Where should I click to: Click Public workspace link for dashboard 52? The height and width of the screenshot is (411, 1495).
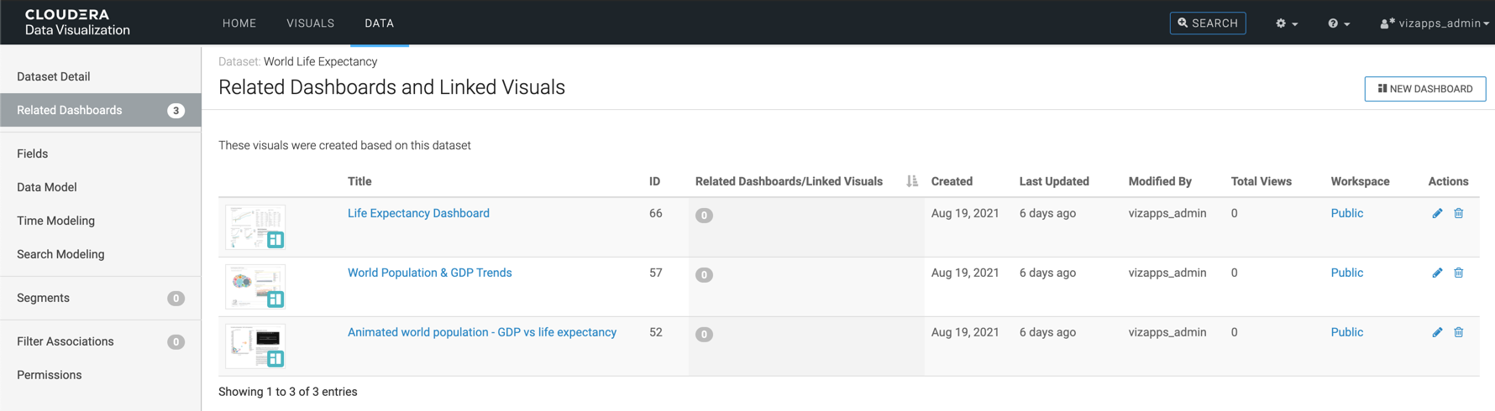point(1346,333)
